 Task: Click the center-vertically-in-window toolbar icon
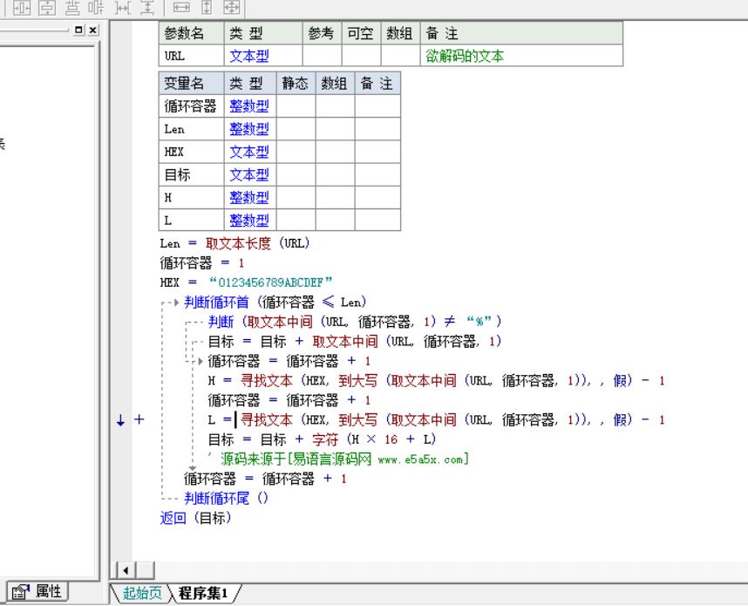tap(47, 7)
